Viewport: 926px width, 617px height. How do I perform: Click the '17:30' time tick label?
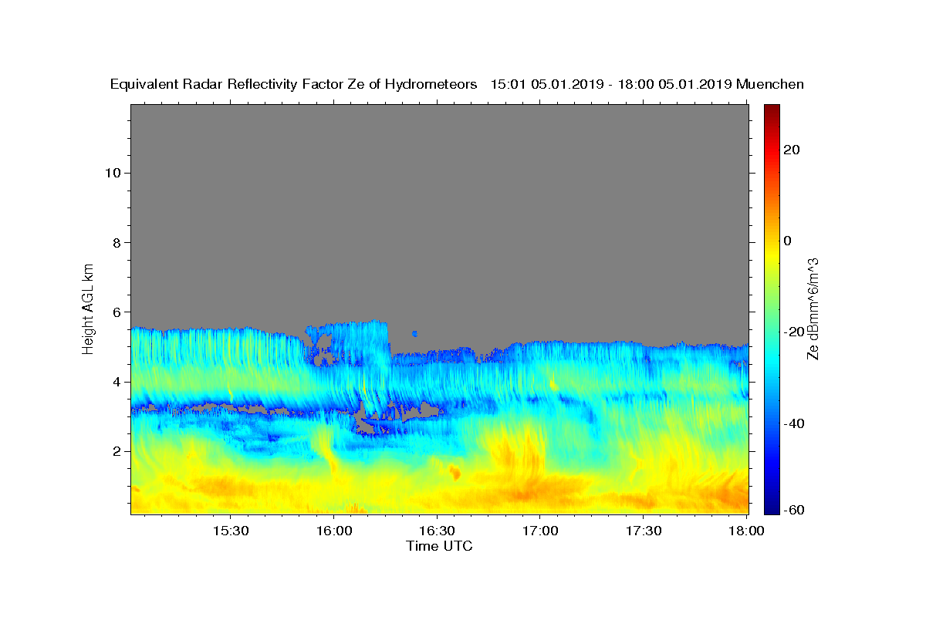642,531
